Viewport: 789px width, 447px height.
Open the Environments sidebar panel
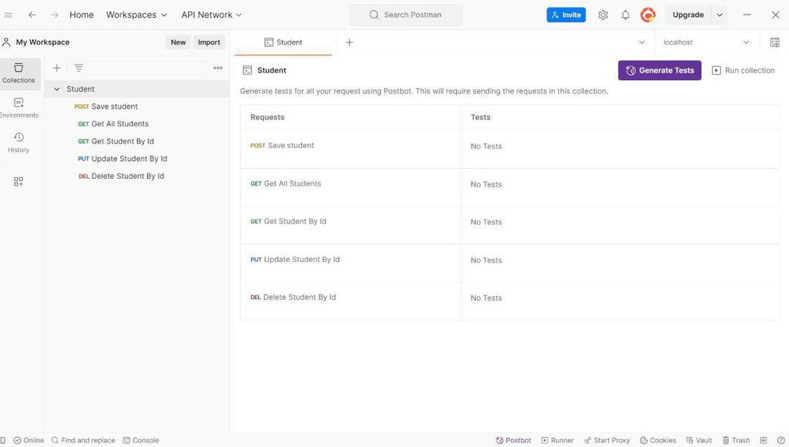coord(18,107)
